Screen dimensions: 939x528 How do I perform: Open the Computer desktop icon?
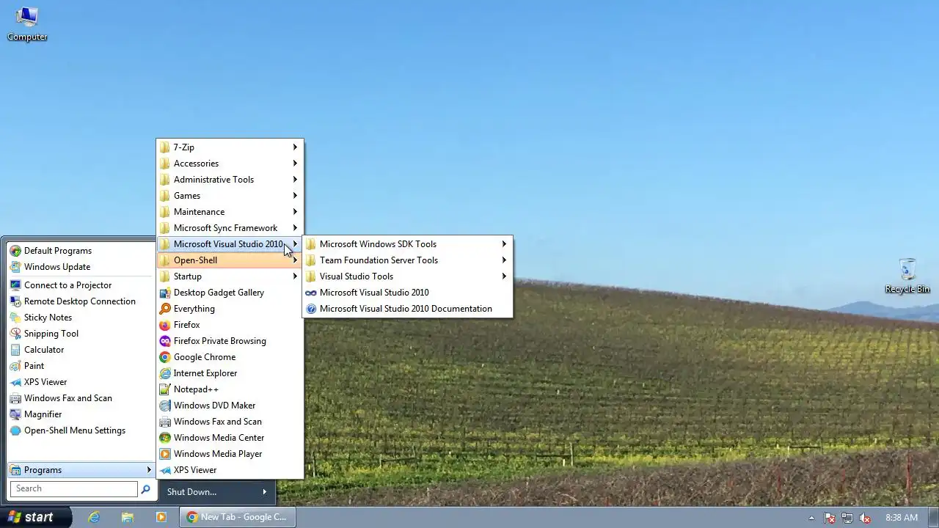27,23
